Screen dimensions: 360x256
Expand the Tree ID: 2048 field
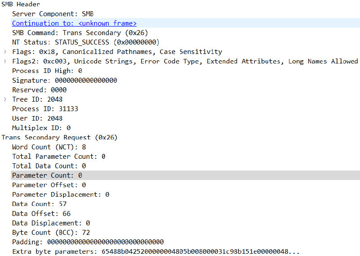5,99
